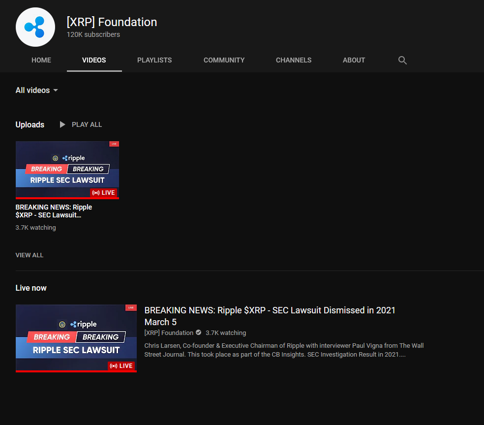Viewport: 484px width, 425px height.
Task: Open channel search with the magnifier icon
Action: [402, 60]
